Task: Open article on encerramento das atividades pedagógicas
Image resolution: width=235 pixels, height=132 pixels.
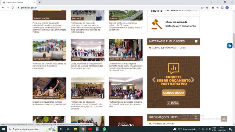Action: point(87,105)
